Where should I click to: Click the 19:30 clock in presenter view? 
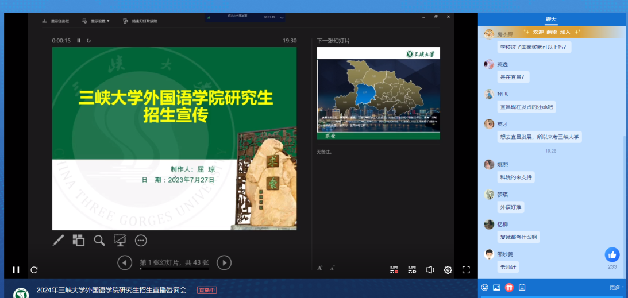[290, 40]
